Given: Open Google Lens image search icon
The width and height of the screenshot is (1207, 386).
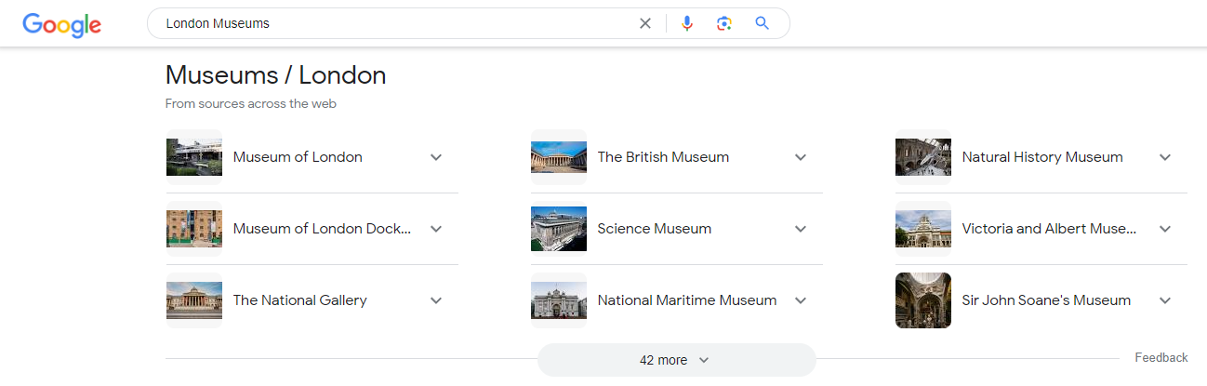Looking at the screenshot, I should tap(724, 23).
